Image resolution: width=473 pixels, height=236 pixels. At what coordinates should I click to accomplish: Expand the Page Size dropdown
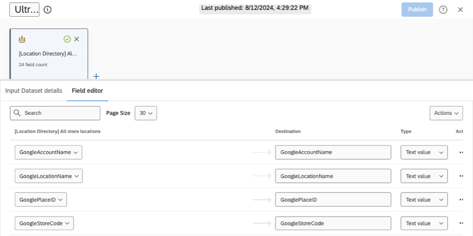click(x=146, y=113)
